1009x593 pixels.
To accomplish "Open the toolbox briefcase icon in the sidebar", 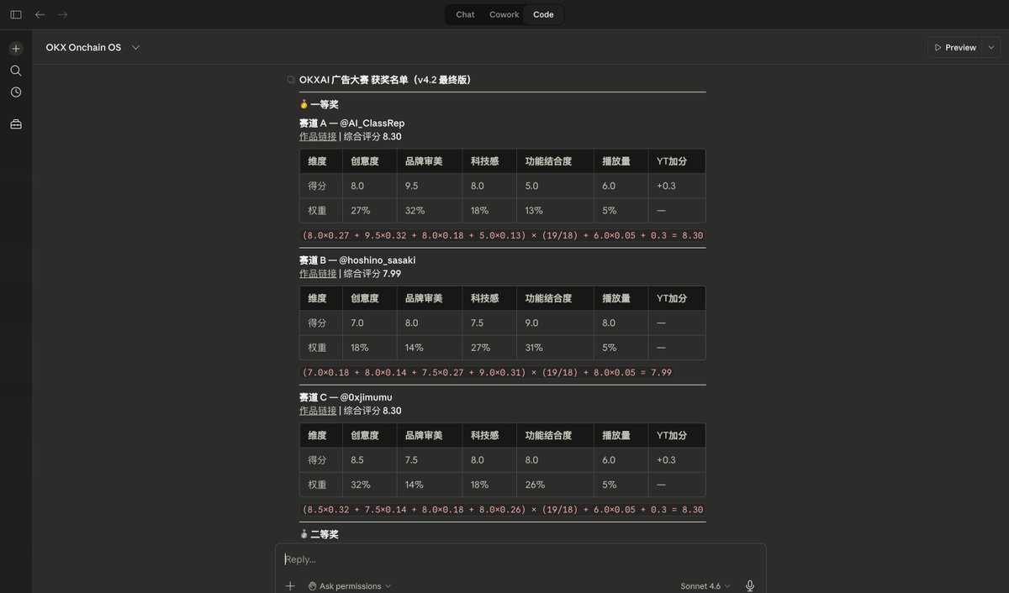I will (16, 124).
